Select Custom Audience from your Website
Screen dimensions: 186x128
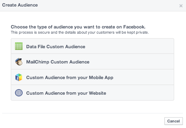pos(92,93)
